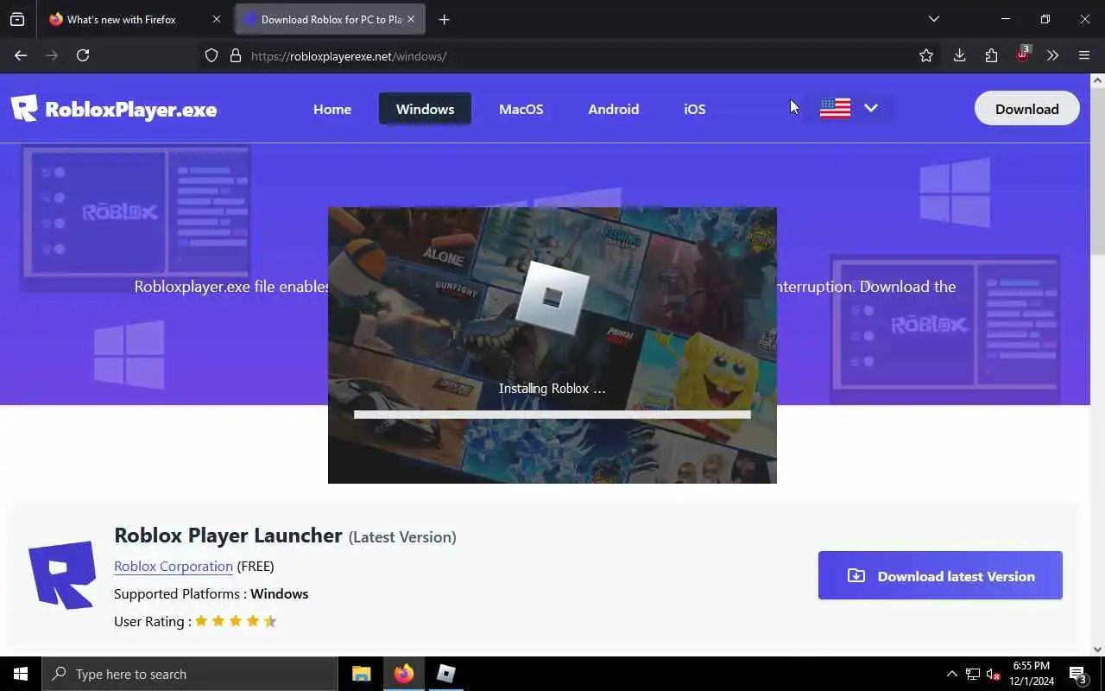Open the Firefox application menu

pyautogui.click(x=1084, y=55)
